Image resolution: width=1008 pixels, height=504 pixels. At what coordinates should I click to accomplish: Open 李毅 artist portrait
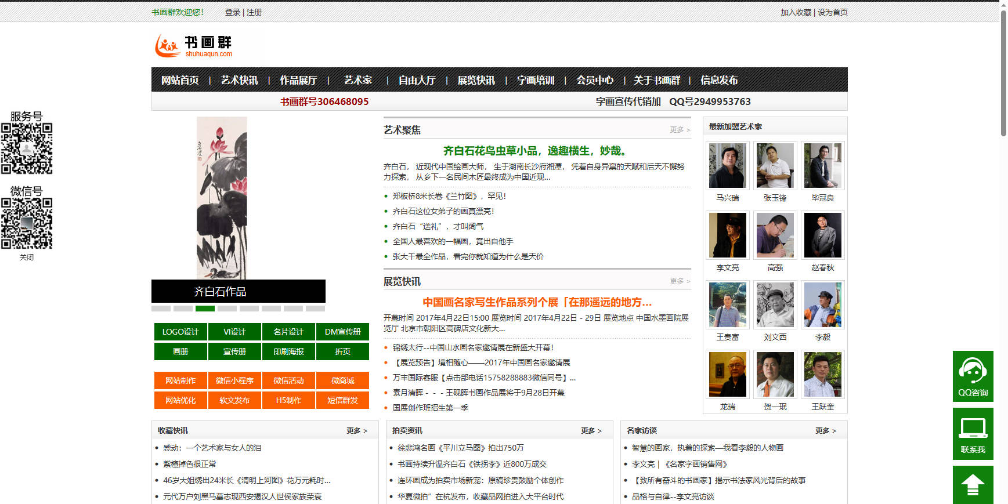[823, 305]
